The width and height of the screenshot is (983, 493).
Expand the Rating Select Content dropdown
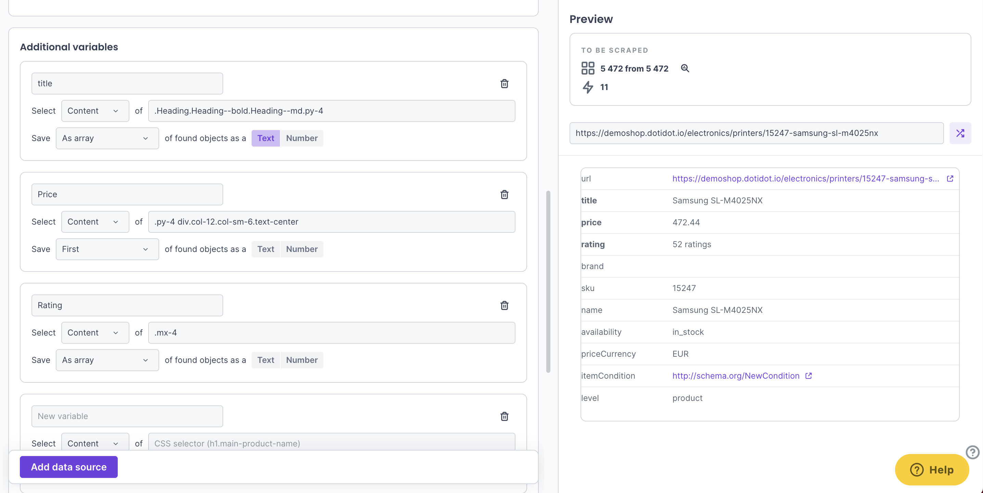click(x=94, y=333)
